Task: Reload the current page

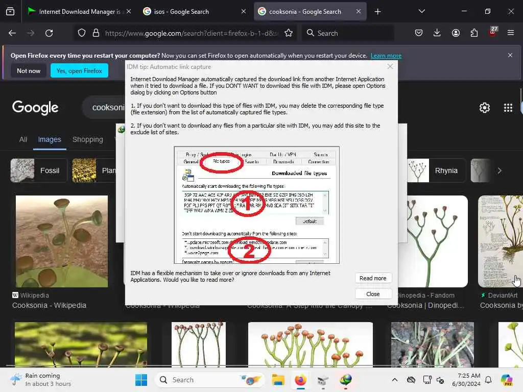Action: 49,33
